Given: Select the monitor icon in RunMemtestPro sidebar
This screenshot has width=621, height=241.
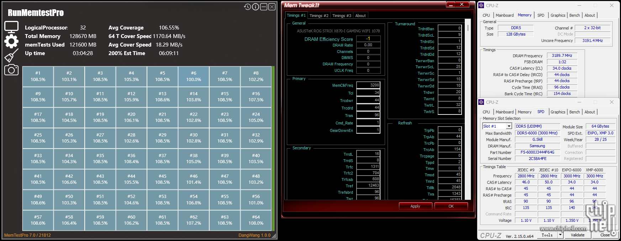Looking at the screenshot, I should [x=11, y=27].
